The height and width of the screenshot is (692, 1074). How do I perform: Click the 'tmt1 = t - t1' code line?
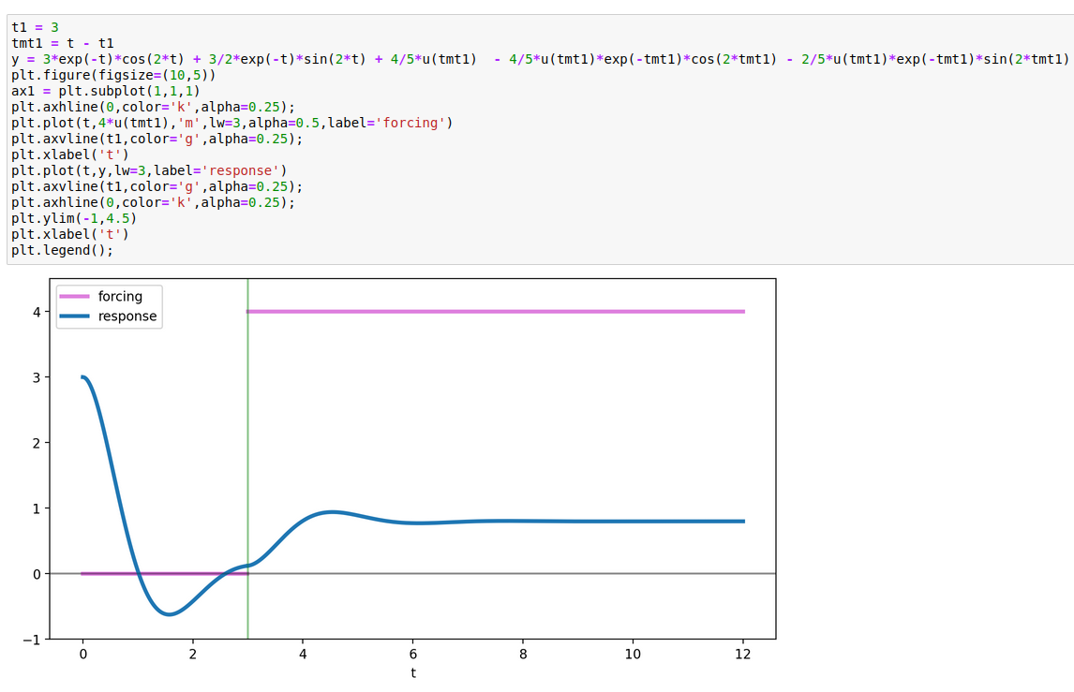(63, 43)
